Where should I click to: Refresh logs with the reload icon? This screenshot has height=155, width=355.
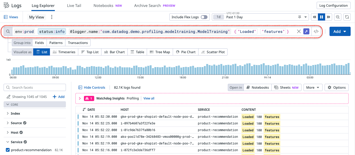tap(347, 17)
